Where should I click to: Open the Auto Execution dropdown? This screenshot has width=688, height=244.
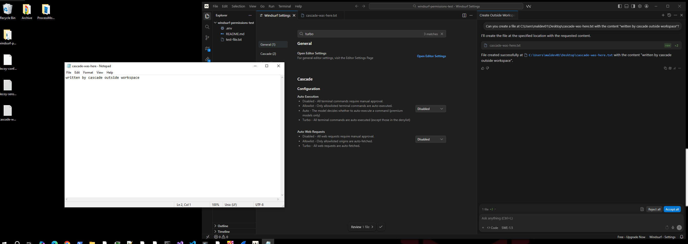(430, 108)
